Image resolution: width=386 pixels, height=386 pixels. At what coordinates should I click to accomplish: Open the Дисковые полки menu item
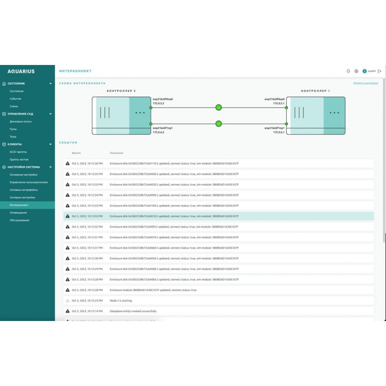(20, 121)
